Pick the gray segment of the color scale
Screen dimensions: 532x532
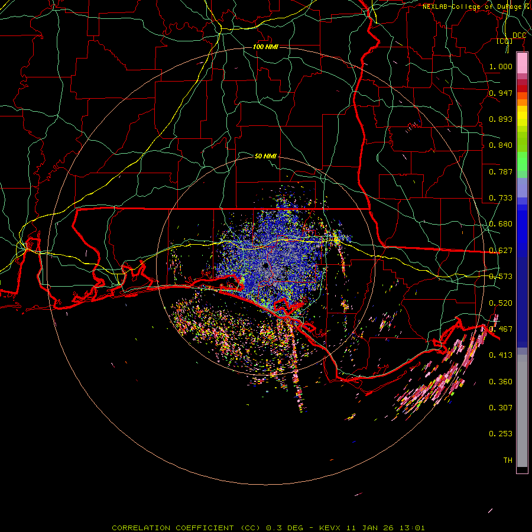(522, 411)
